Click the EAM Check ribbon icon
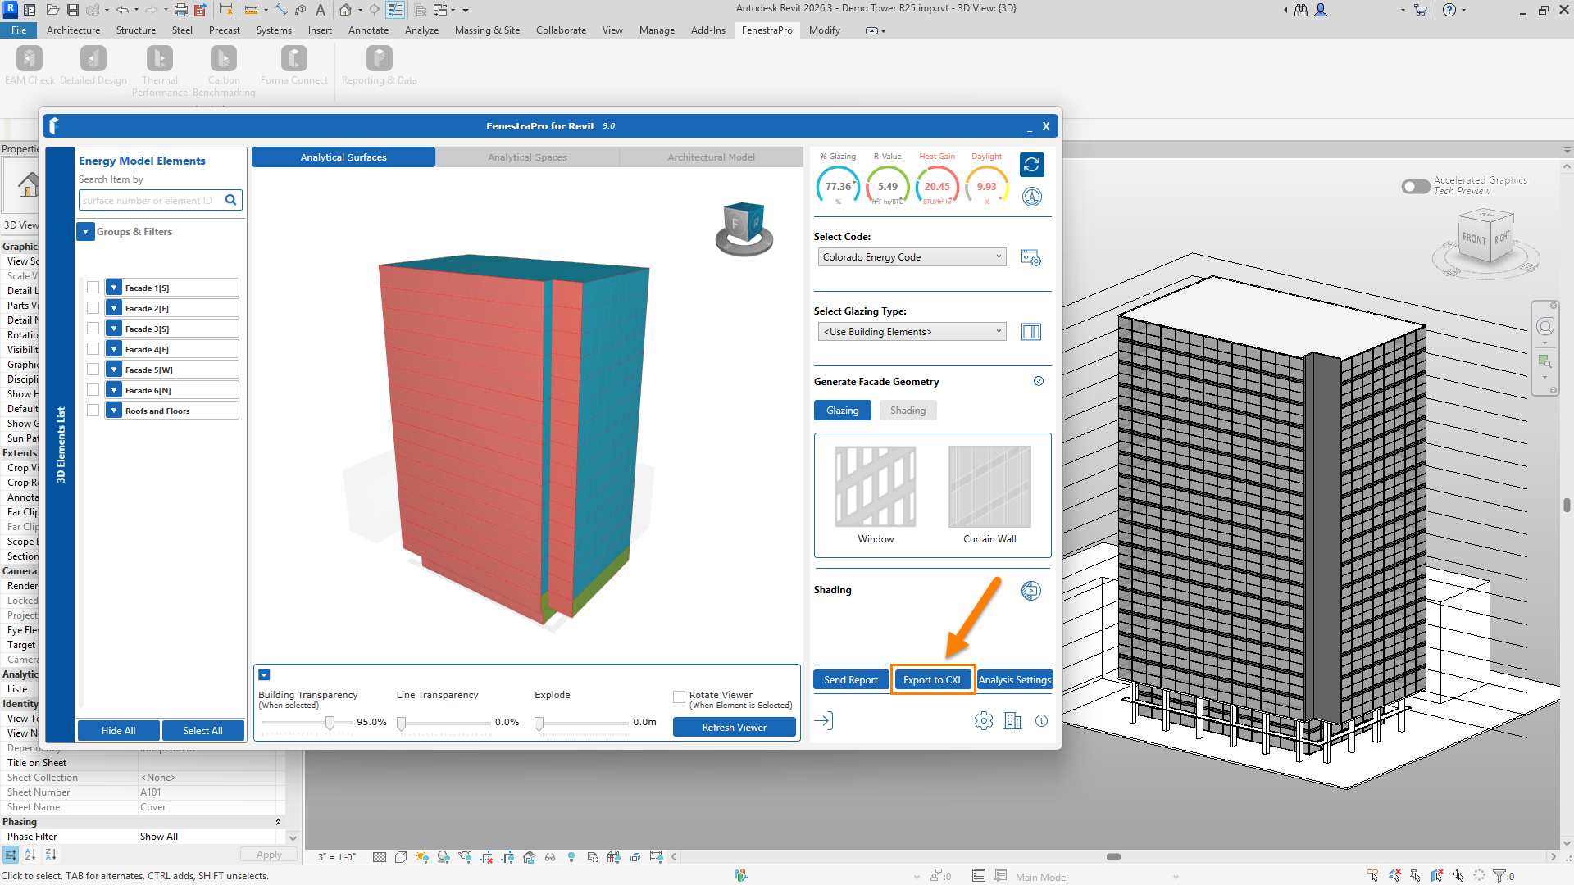The width and height of the screenshot is (1574, 885). 30,59
